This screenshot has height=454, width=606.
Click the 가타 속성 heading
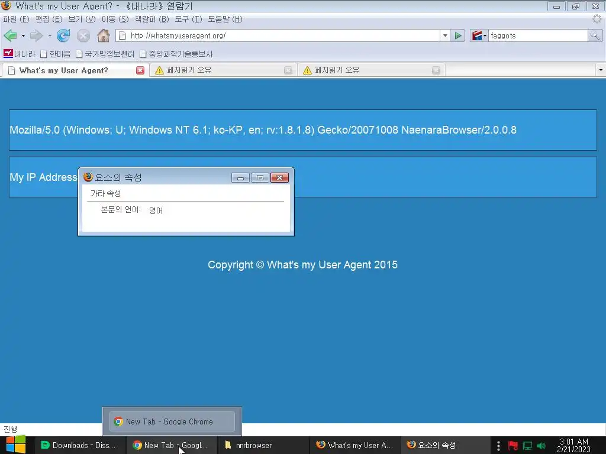pyautogui.click(x=105, y=193)
